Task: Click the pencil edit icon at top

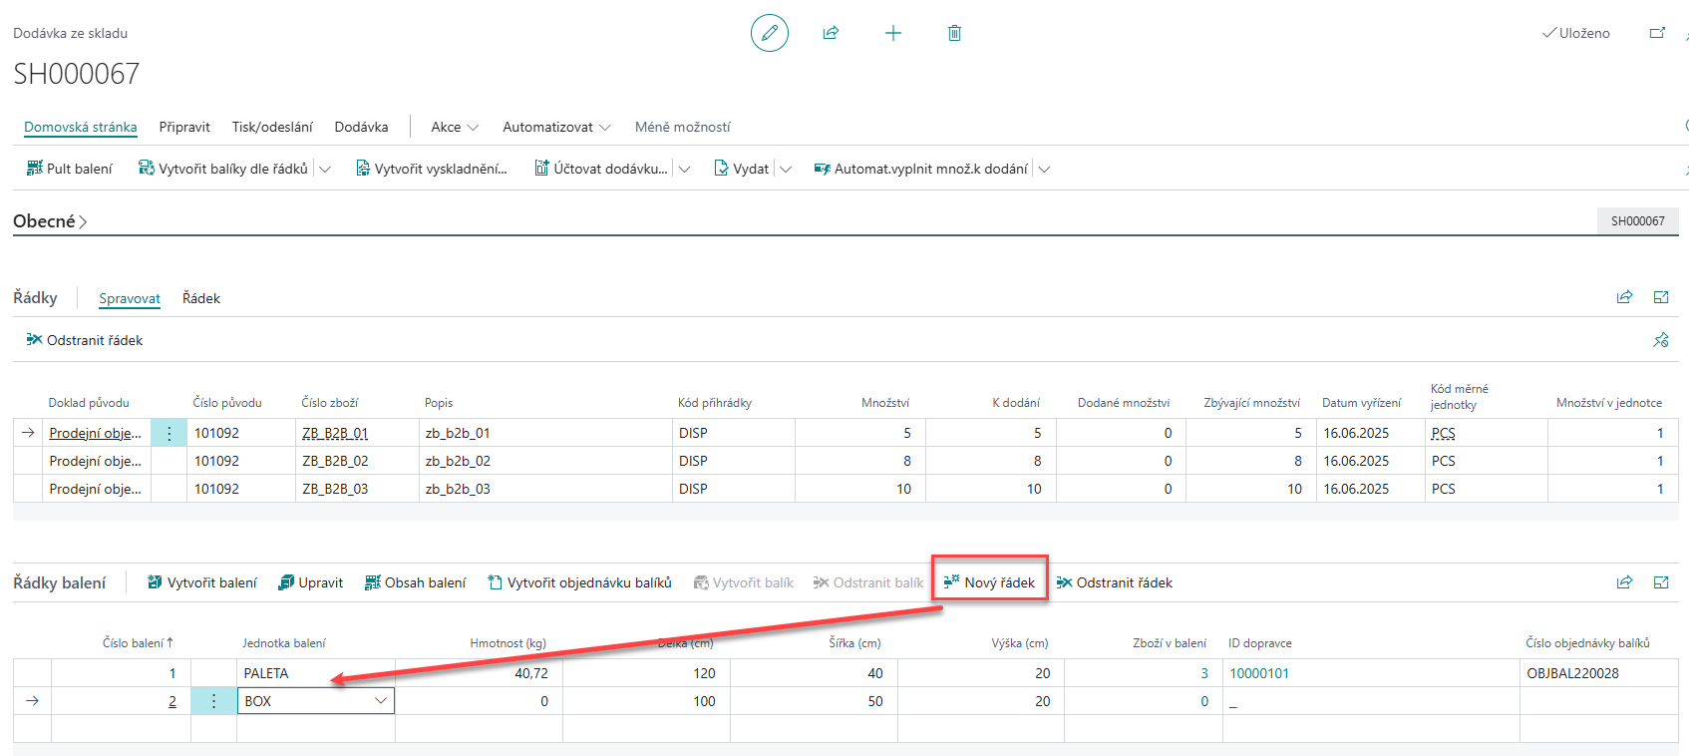Action: point(769,33)
